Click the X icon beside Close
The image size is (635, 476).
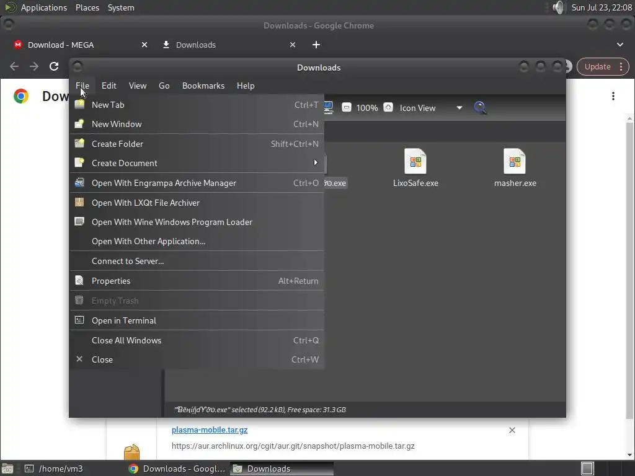coord(79,359)
